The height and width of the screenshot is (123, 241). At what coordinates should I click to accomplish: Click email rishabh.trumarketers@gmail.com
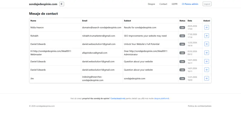[x=99, y=36]
